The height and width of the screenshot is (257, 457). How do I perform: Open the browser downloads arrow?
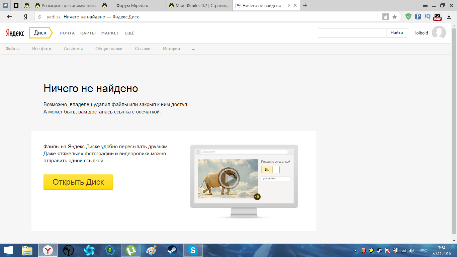[449, 17]
